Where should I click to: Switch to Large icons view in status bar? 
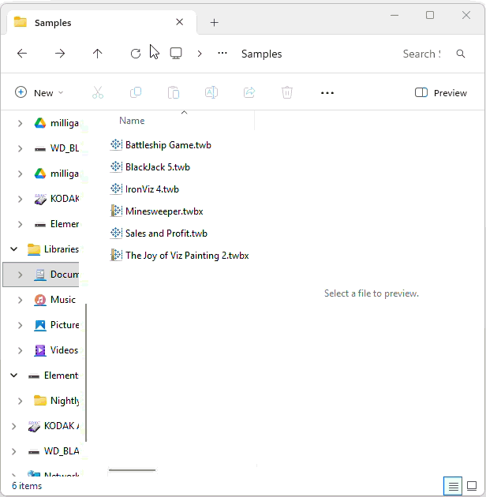point(472,486)
